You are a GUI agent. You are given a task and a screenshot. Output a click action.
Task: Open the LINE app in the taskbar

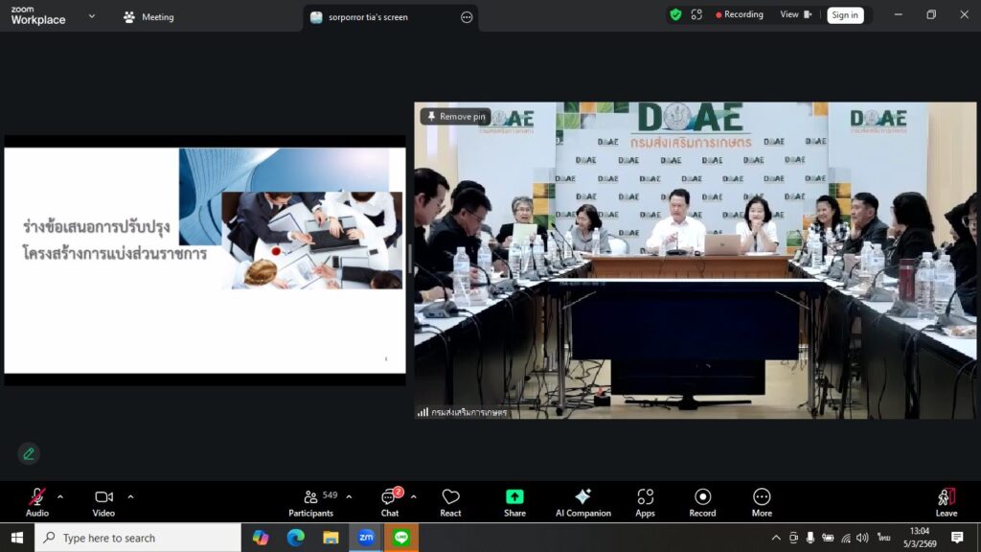tap(401, 538)
